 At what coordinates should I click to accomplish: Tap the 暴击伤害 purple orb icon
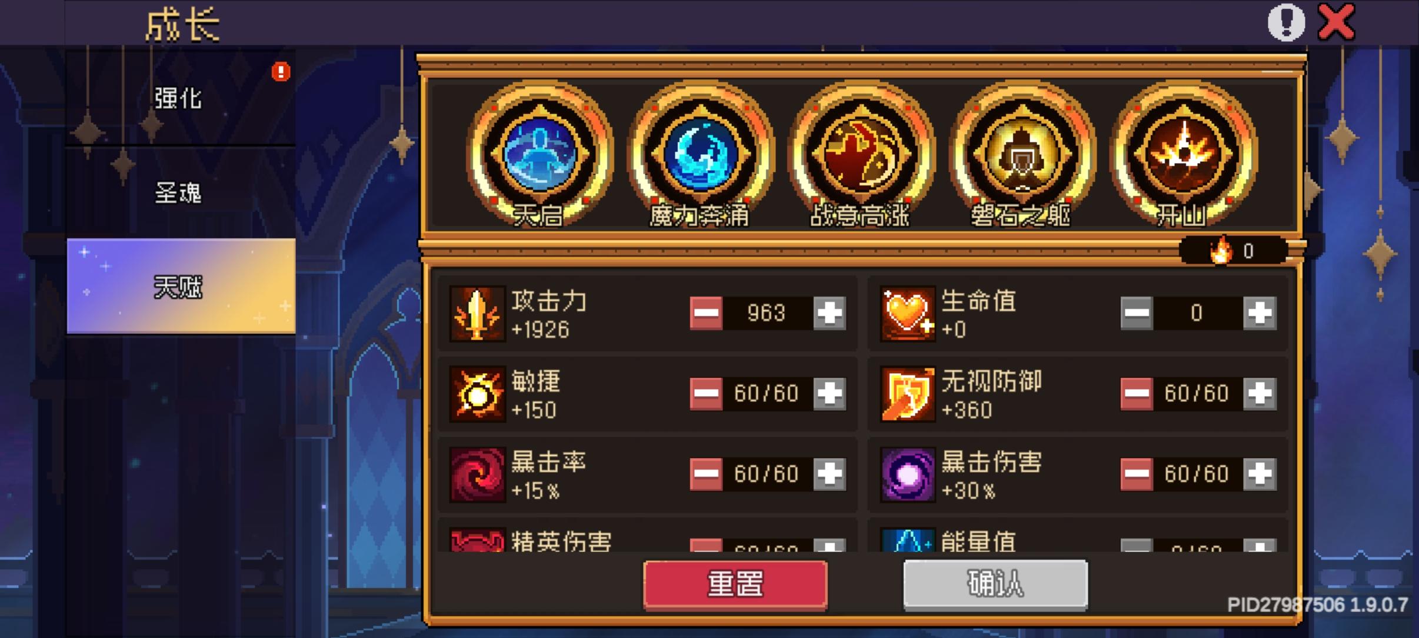tap(907, 474)
